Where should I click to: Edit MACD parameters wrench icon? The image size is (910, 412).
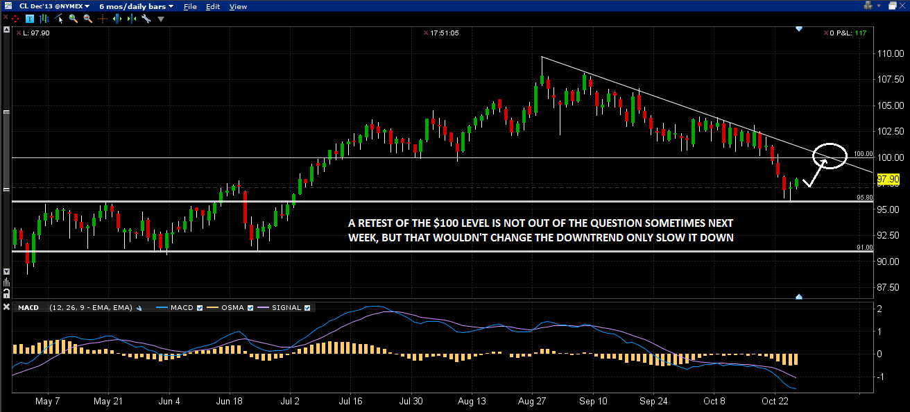139,307
